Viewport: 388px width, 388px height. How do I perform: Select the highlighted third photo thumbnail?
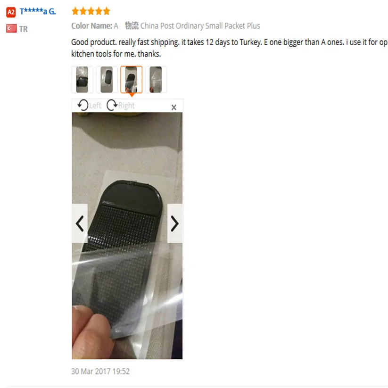coord(131,79)
